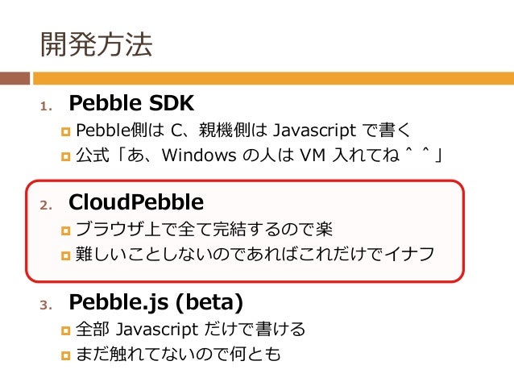Click the text ブラウザ上で全て完結するので楽
Image resolution: width=514 pixels, height=386 pixels.
(x=204, y=229)
